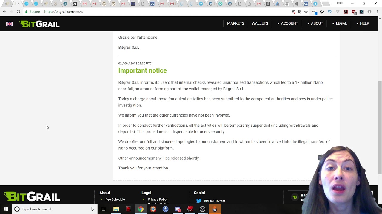This screenshot has width=382, height=214.
Task: Bookmark this page with the star icon
Action: pyautogui.click(x=306, y=12)
